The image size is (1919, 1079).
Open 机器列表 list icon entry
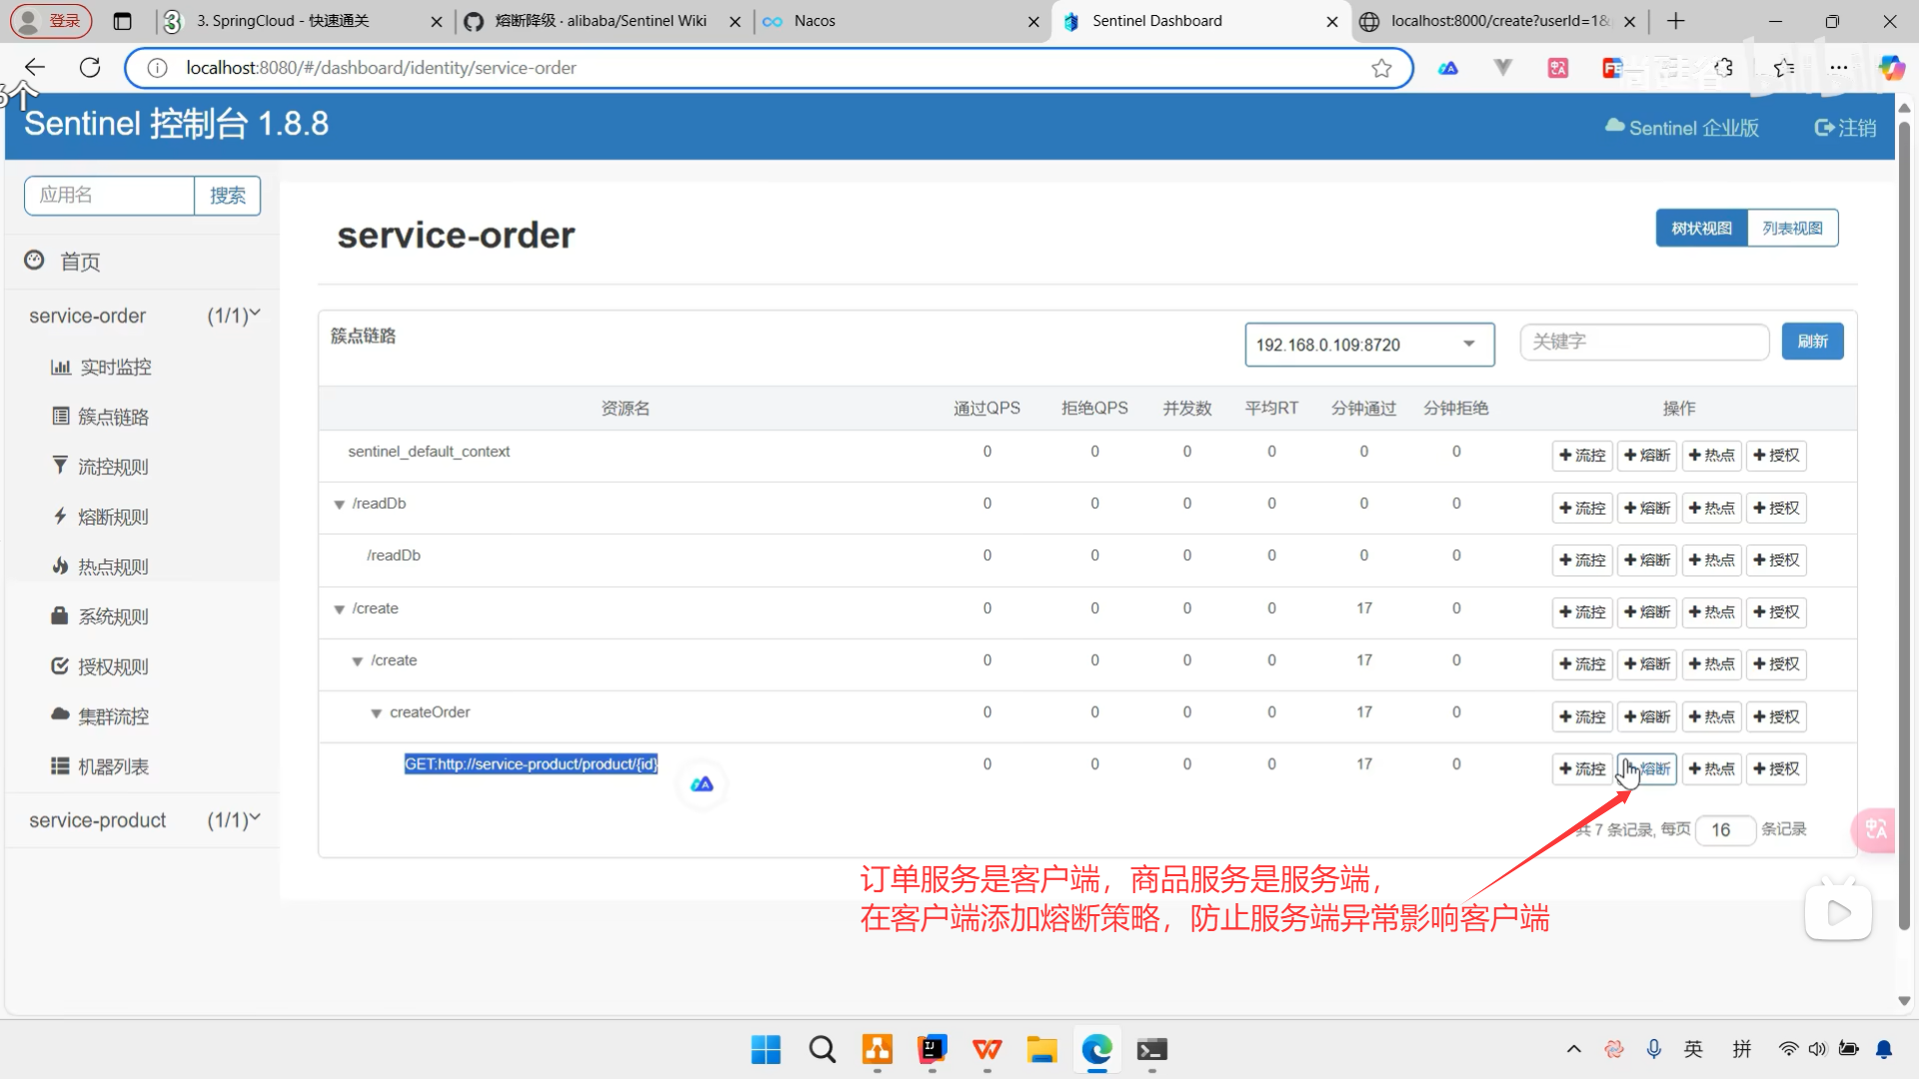coord(60,766)
